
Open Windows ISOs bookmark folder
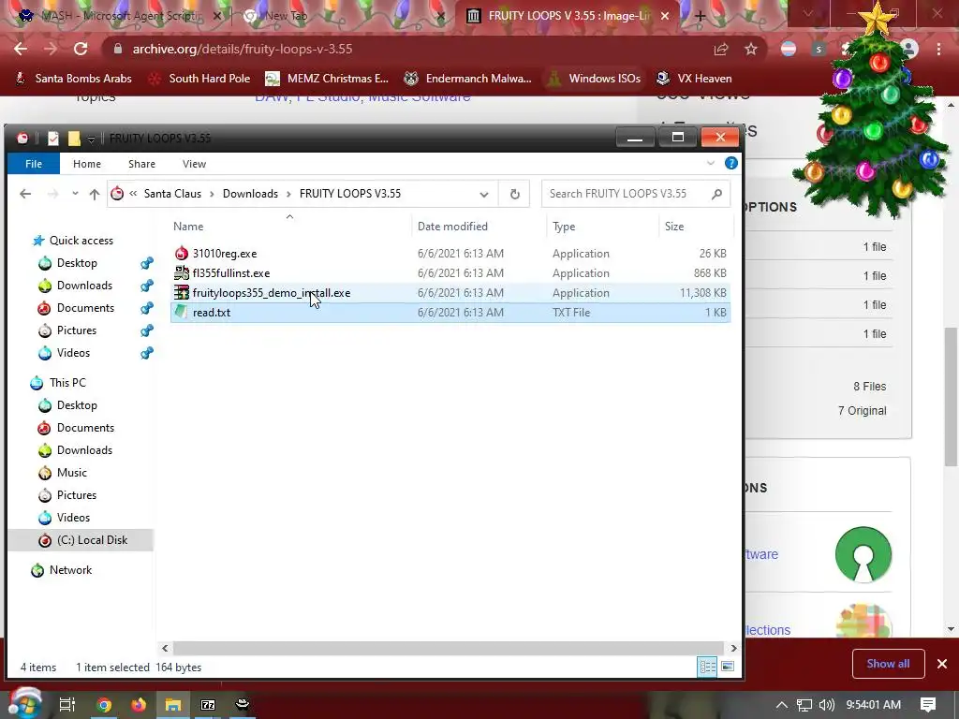tap(595, 79)
